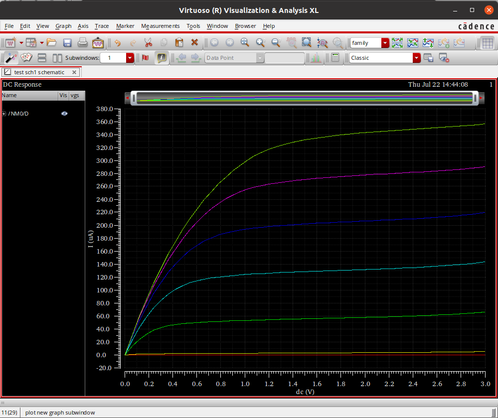Open the Window menu
Viewport: 498px width, 418px height.
(x=217, y=26)
